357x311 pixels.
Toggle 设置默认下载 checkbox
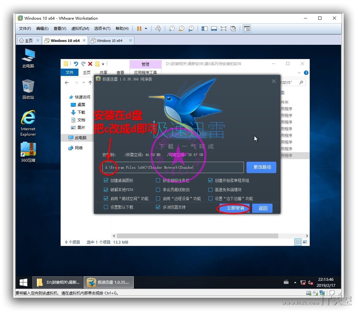coord(106,207)
